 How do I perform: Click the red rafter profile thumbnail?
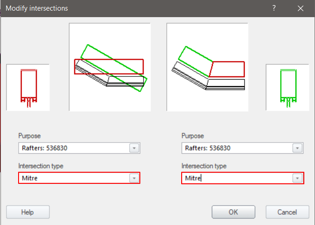tap(28, 87)
